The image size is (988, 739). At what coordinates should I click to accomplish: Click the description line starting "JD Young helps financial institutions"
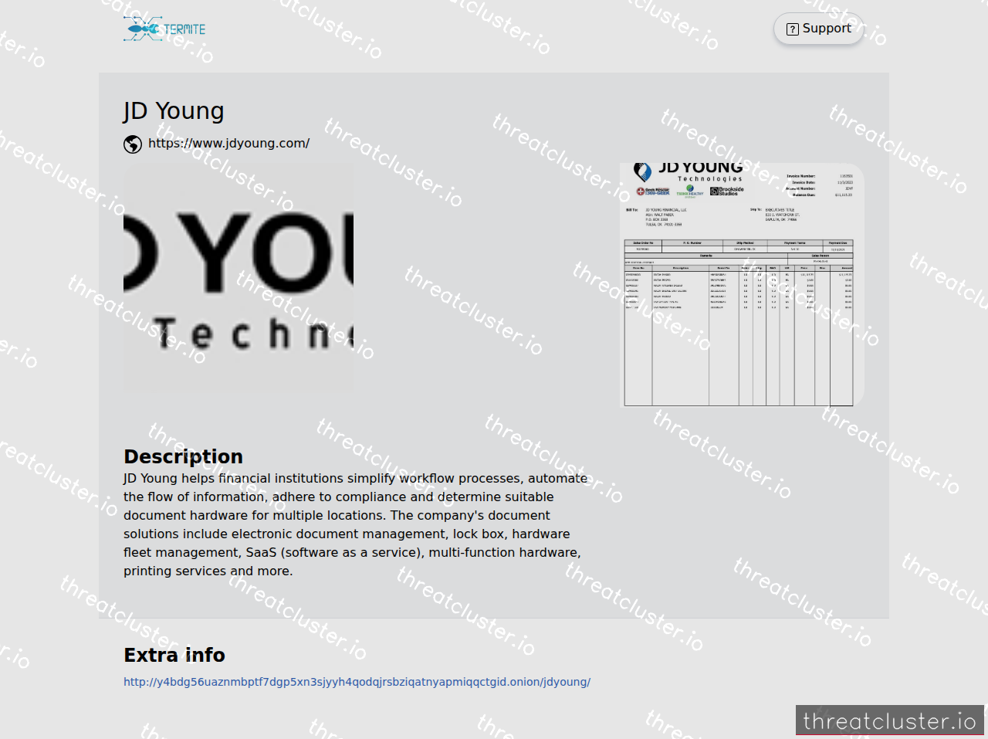click(x=356, y=479)
